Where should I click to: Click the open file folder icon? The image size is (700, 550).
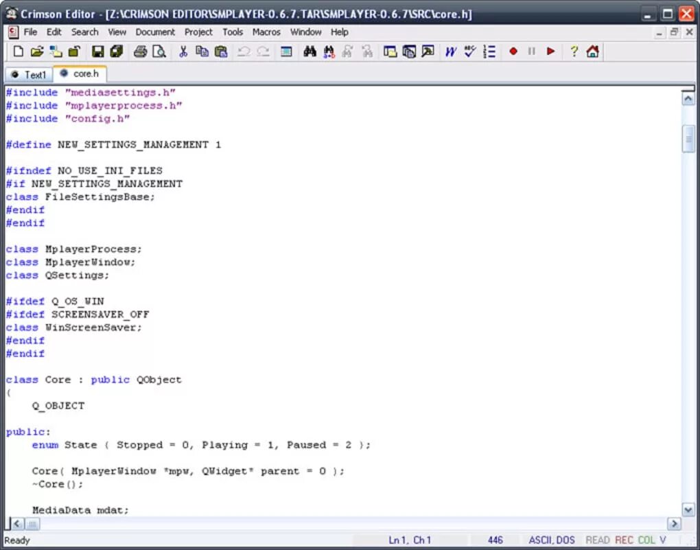click(x=37, y=51)
